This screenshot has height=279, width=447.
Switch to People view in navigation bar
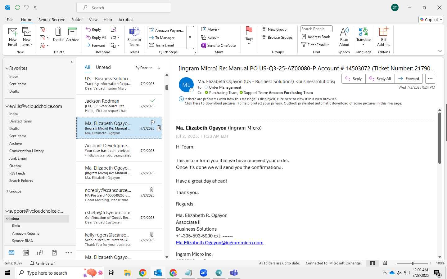(40, 253)
